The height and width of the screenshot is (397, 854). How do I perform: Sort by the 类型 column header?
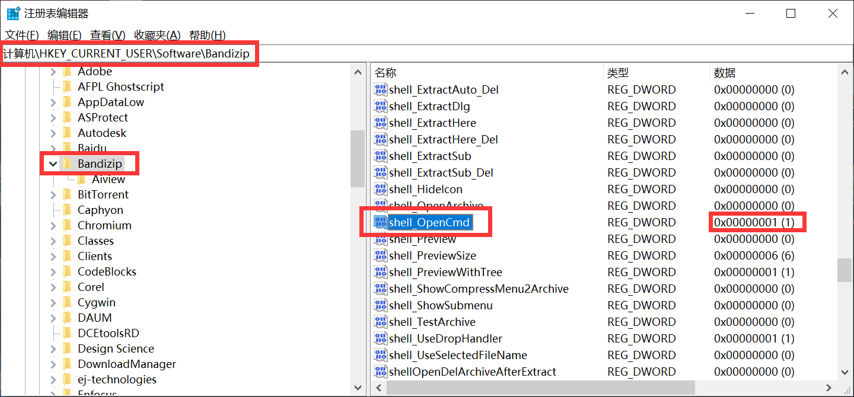657,73
